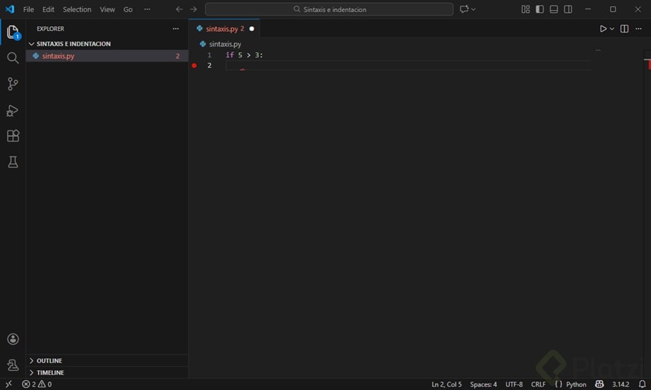Click the curly braces icon beside Python
Image resolution: width=651 pixels, height=390 pixels.
558,384
